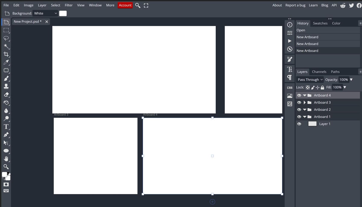Toggle lock transparent pixels checkerboard
Screen dimensions: 362x207
[308, 87]
